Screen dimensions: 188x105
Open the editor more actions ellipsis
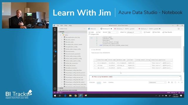click(x=182, y=29)
